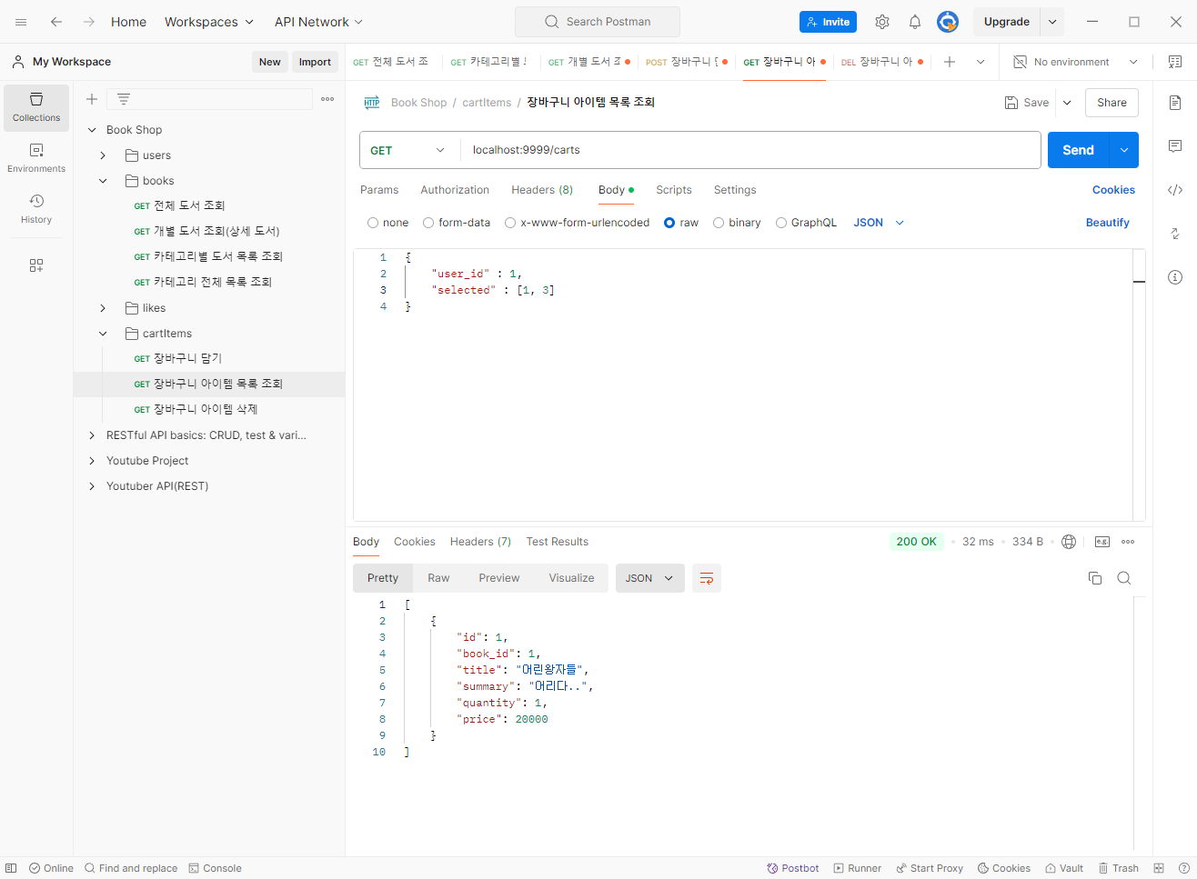The height and width of the screenshot is (879, 1197).
Task: Switch to the Scripts tab
Action: (674, 190)
